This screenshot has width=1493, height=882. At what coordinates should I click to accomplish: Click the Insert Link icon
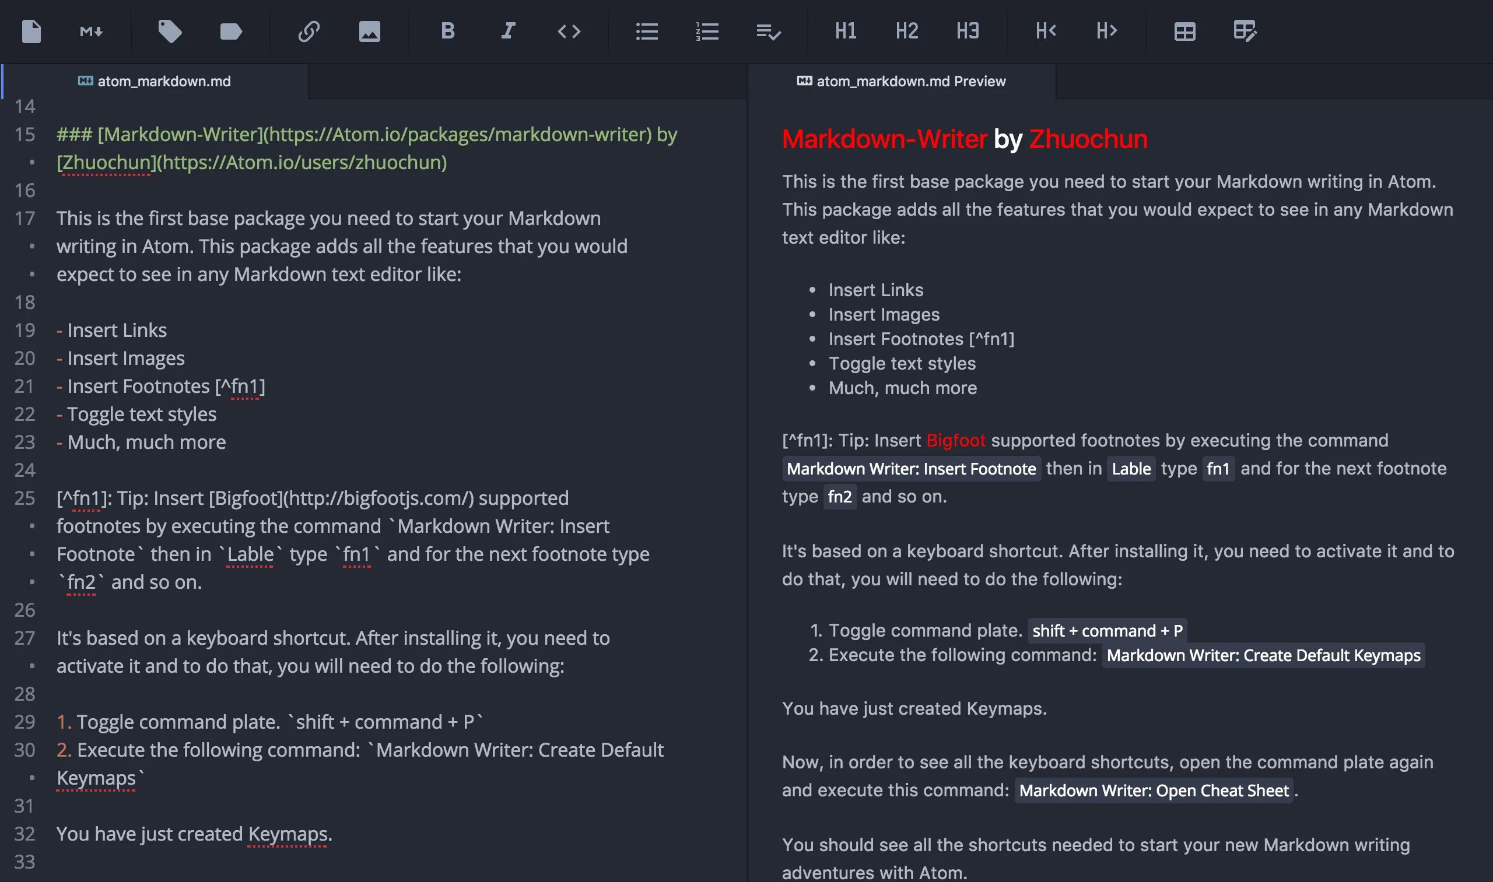tap(310, 30)
